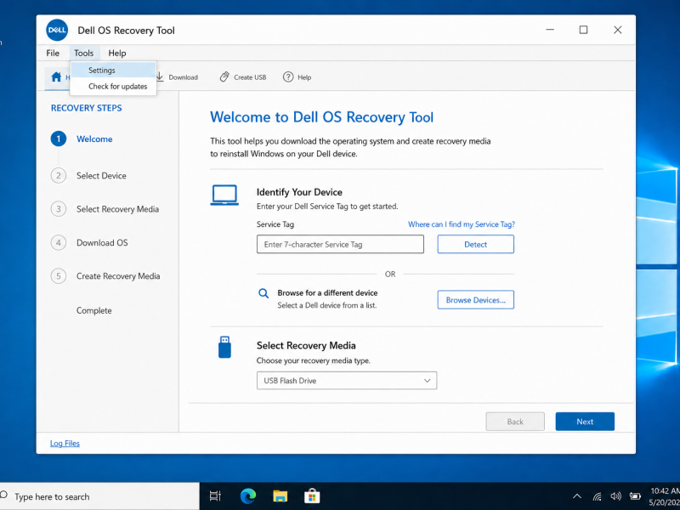Minimize the Dell OS Recovery Tool window
The image size is (680, 510).
(550, 30)
